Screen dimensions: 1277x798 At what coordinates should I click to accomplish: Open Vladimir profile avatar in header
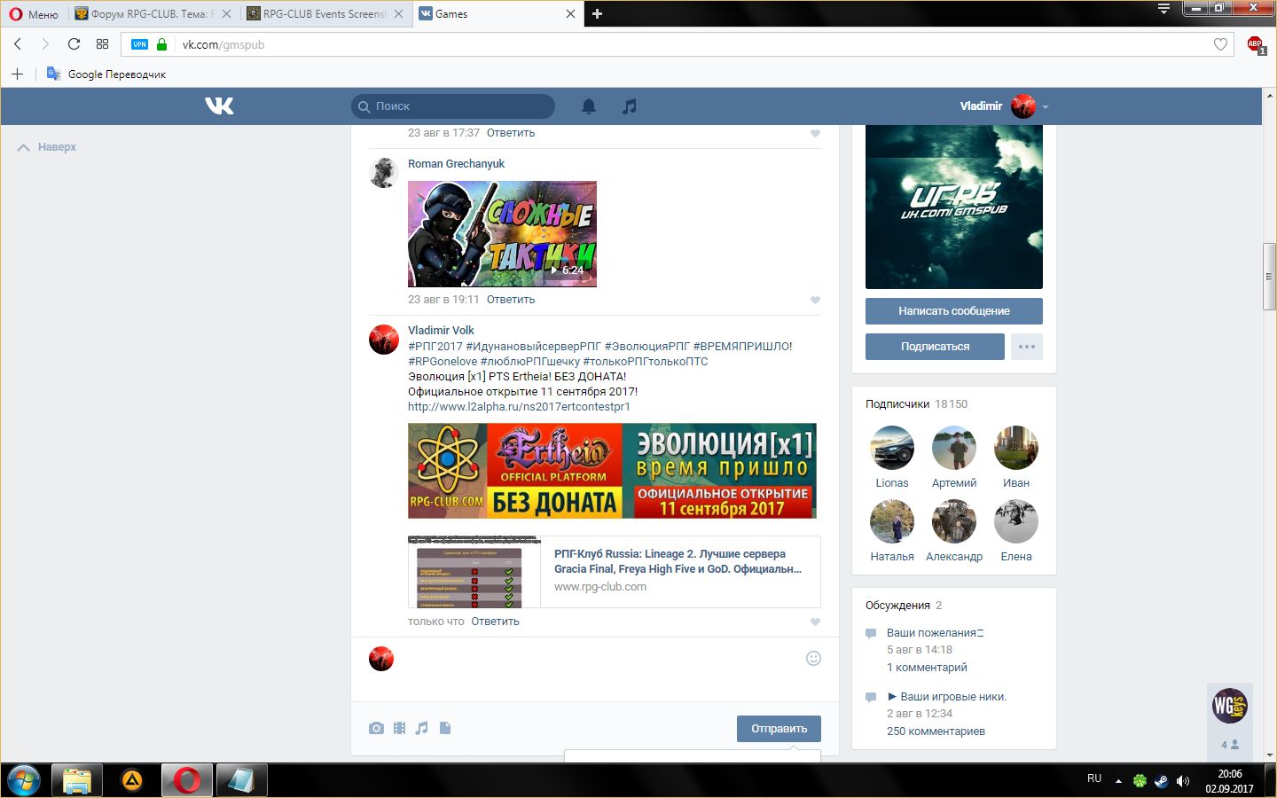1023,106
